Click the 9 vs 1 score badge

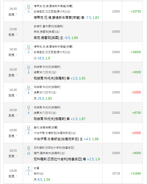click(x=29, y=171)
